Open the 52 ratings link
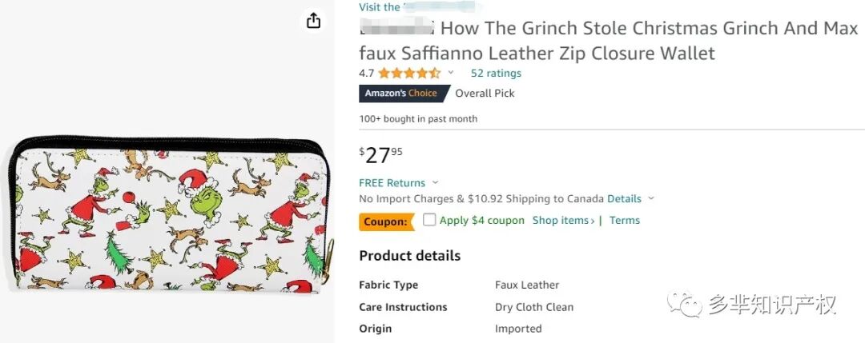Screen dimensions: 865x343 496,73
